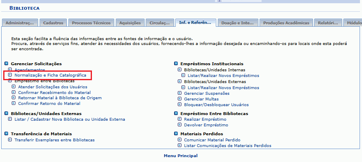Go to Menu Principal
This screenshot has height=162, width=362.
click(x=181, y=156)
